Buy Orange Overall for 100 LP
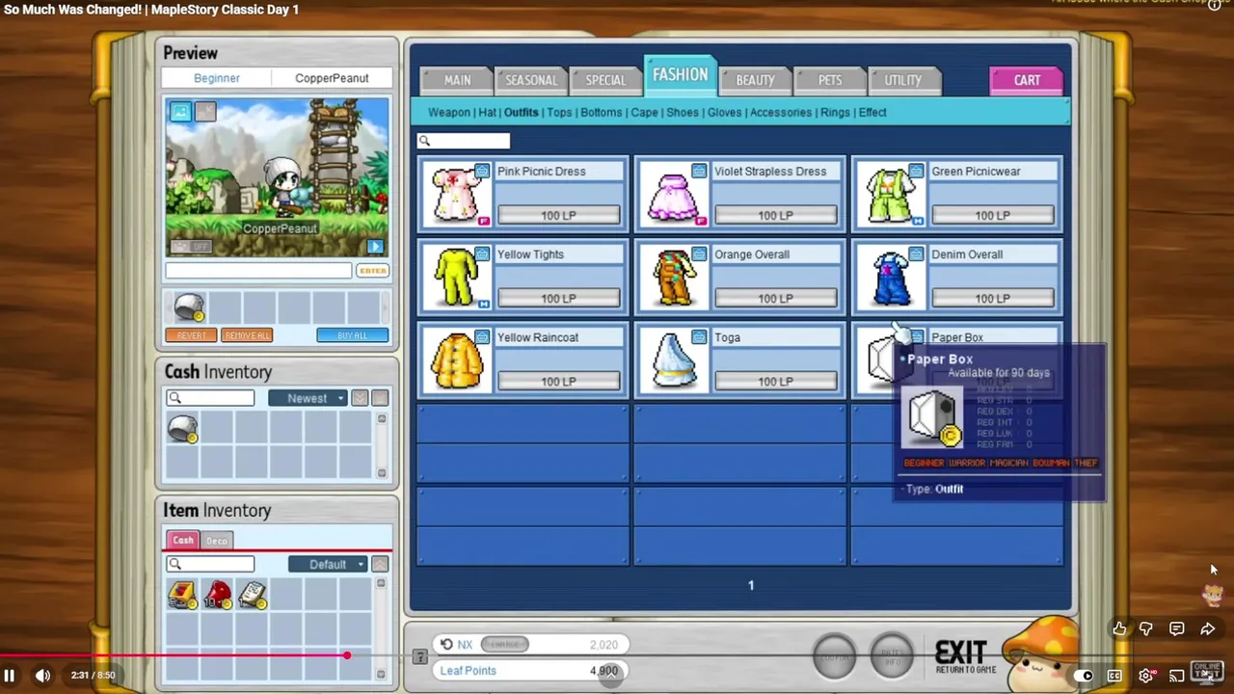1234x694 pixels. coord(775,299)
